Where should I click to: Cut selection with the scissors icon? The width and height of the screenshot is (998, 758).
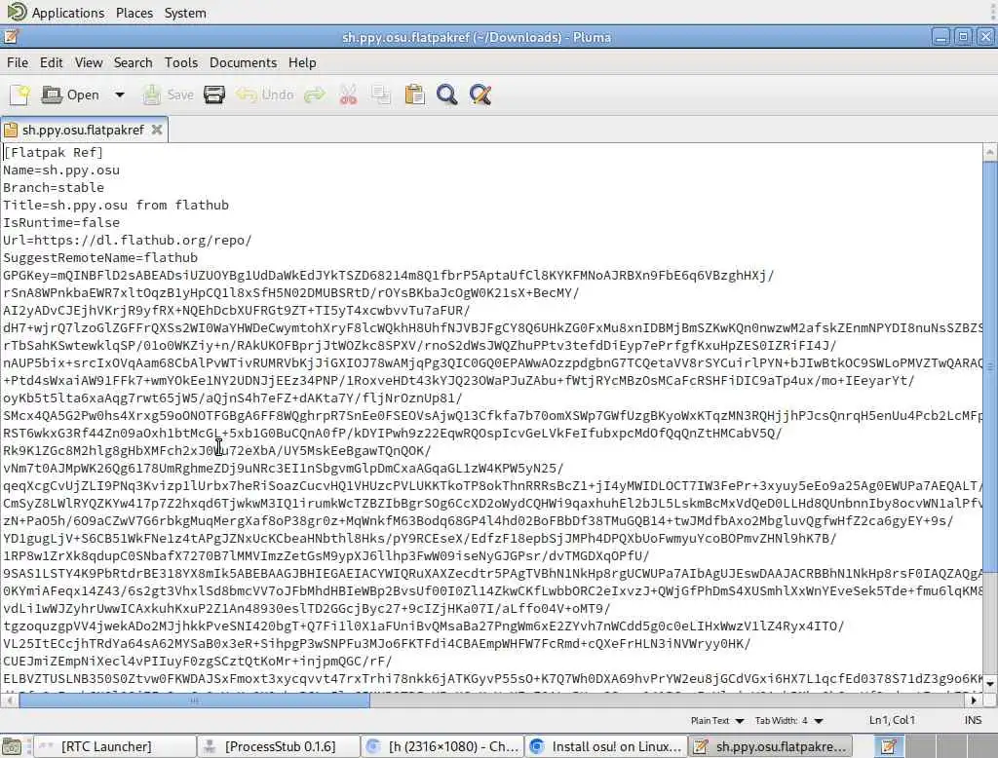(x=348, y=95)
